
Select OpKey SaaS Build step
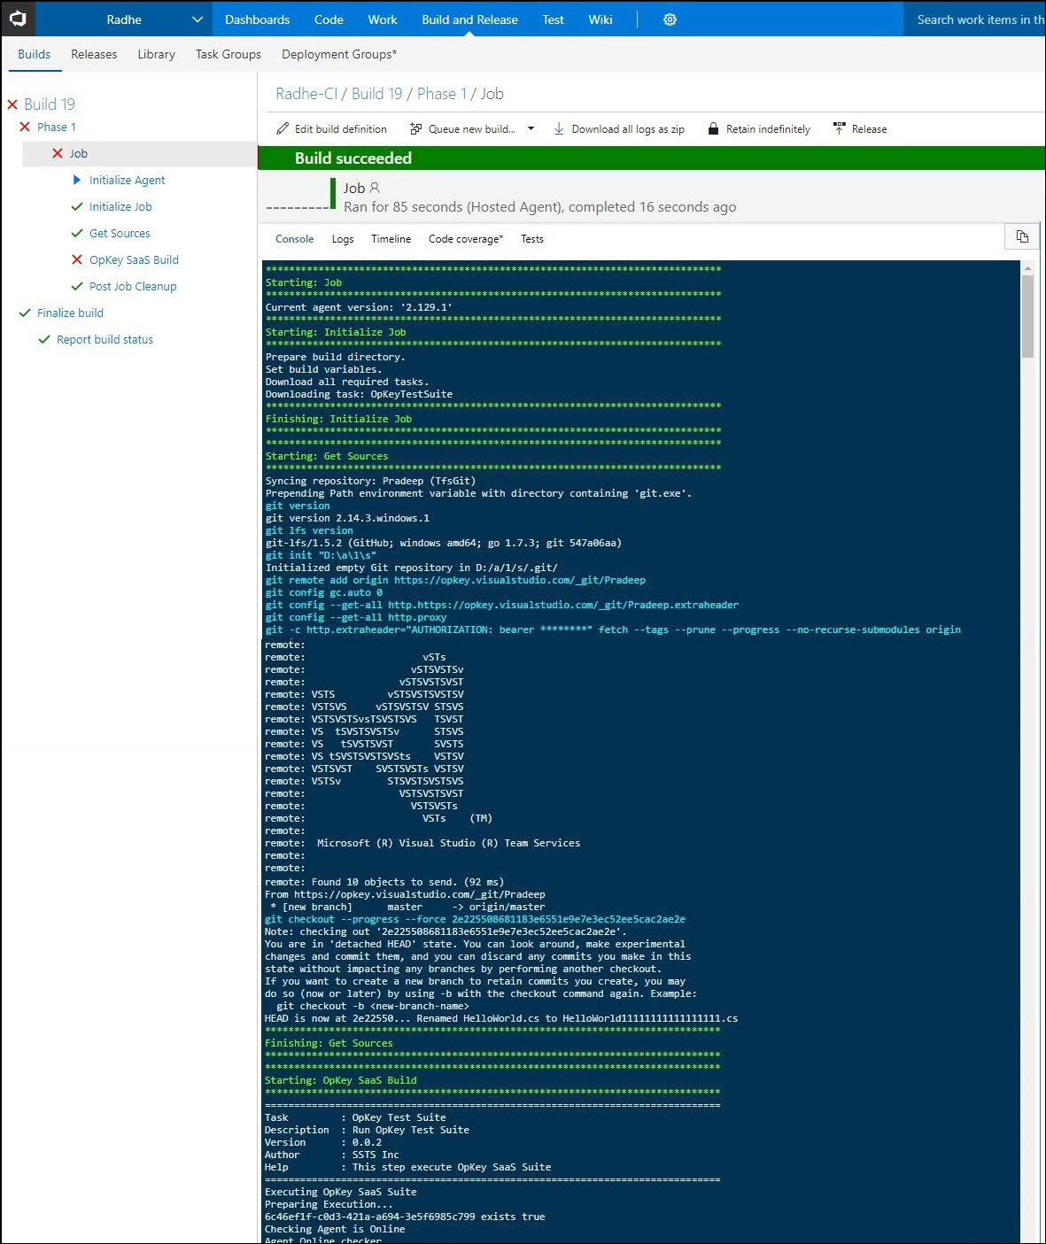134,259
